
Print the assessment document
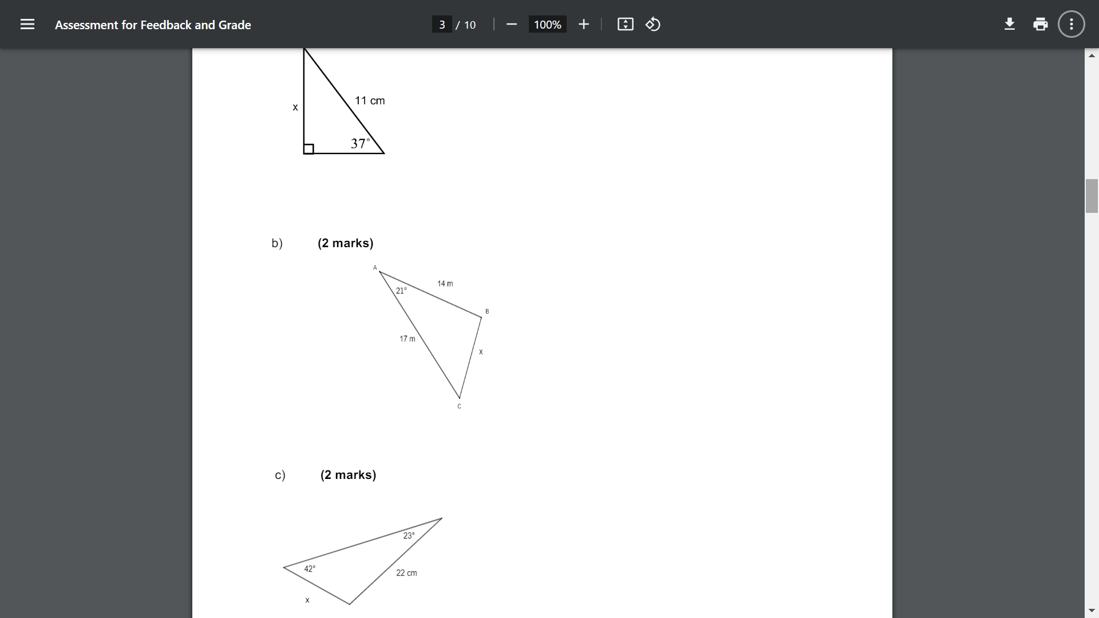tap(1040, 24)
